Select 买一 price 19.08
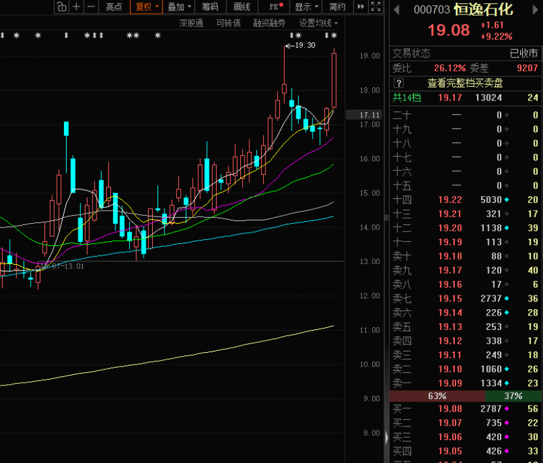The height and width of the screenshot is (463, 543). (450, 409)
